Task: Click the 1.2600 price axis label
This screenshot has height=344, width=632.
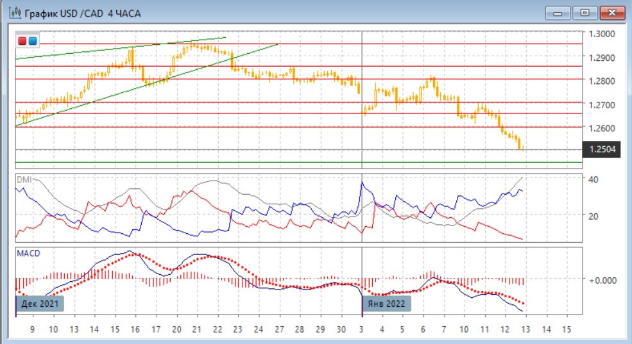Action: 602,128
